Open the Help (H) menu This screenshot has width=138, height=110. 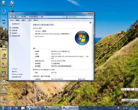pyautogui.click(x=36, y=20)
